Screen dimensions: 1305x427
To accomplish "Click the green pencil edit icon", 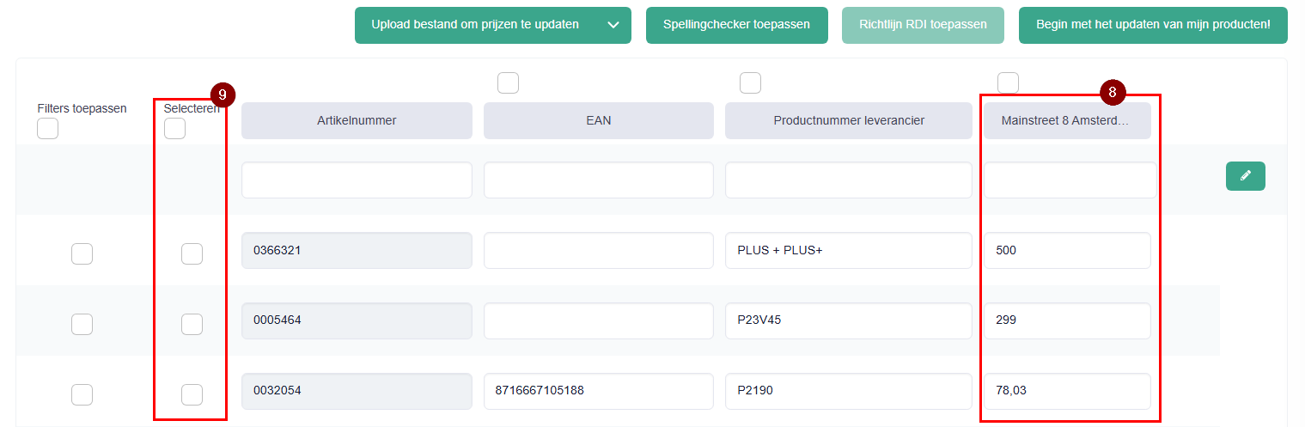I will (1245, 176).
